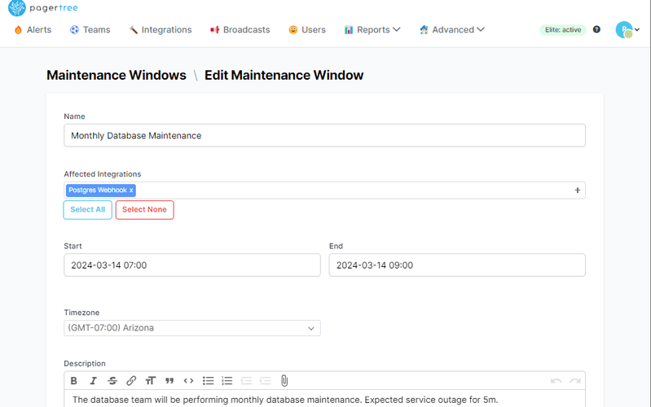Go to the Alerts page

click(33, 29)
